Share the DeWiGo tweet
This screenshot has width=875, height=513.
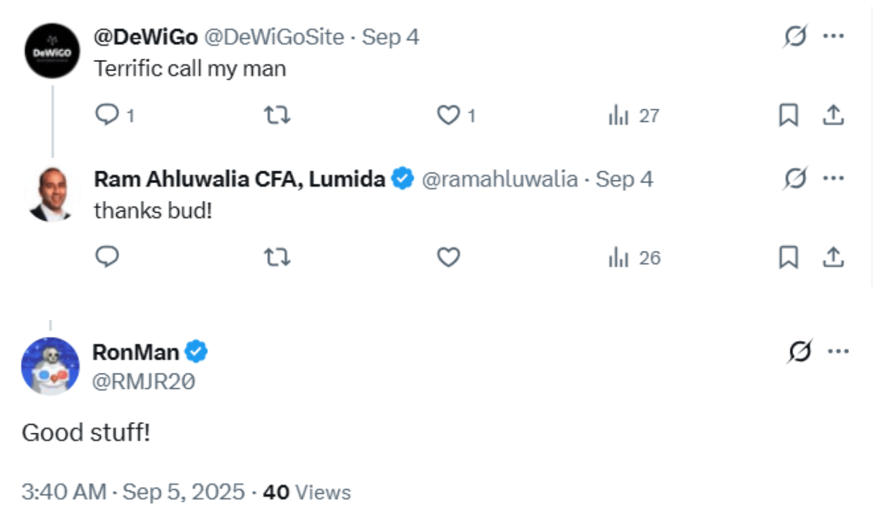[x=833, y=115]
